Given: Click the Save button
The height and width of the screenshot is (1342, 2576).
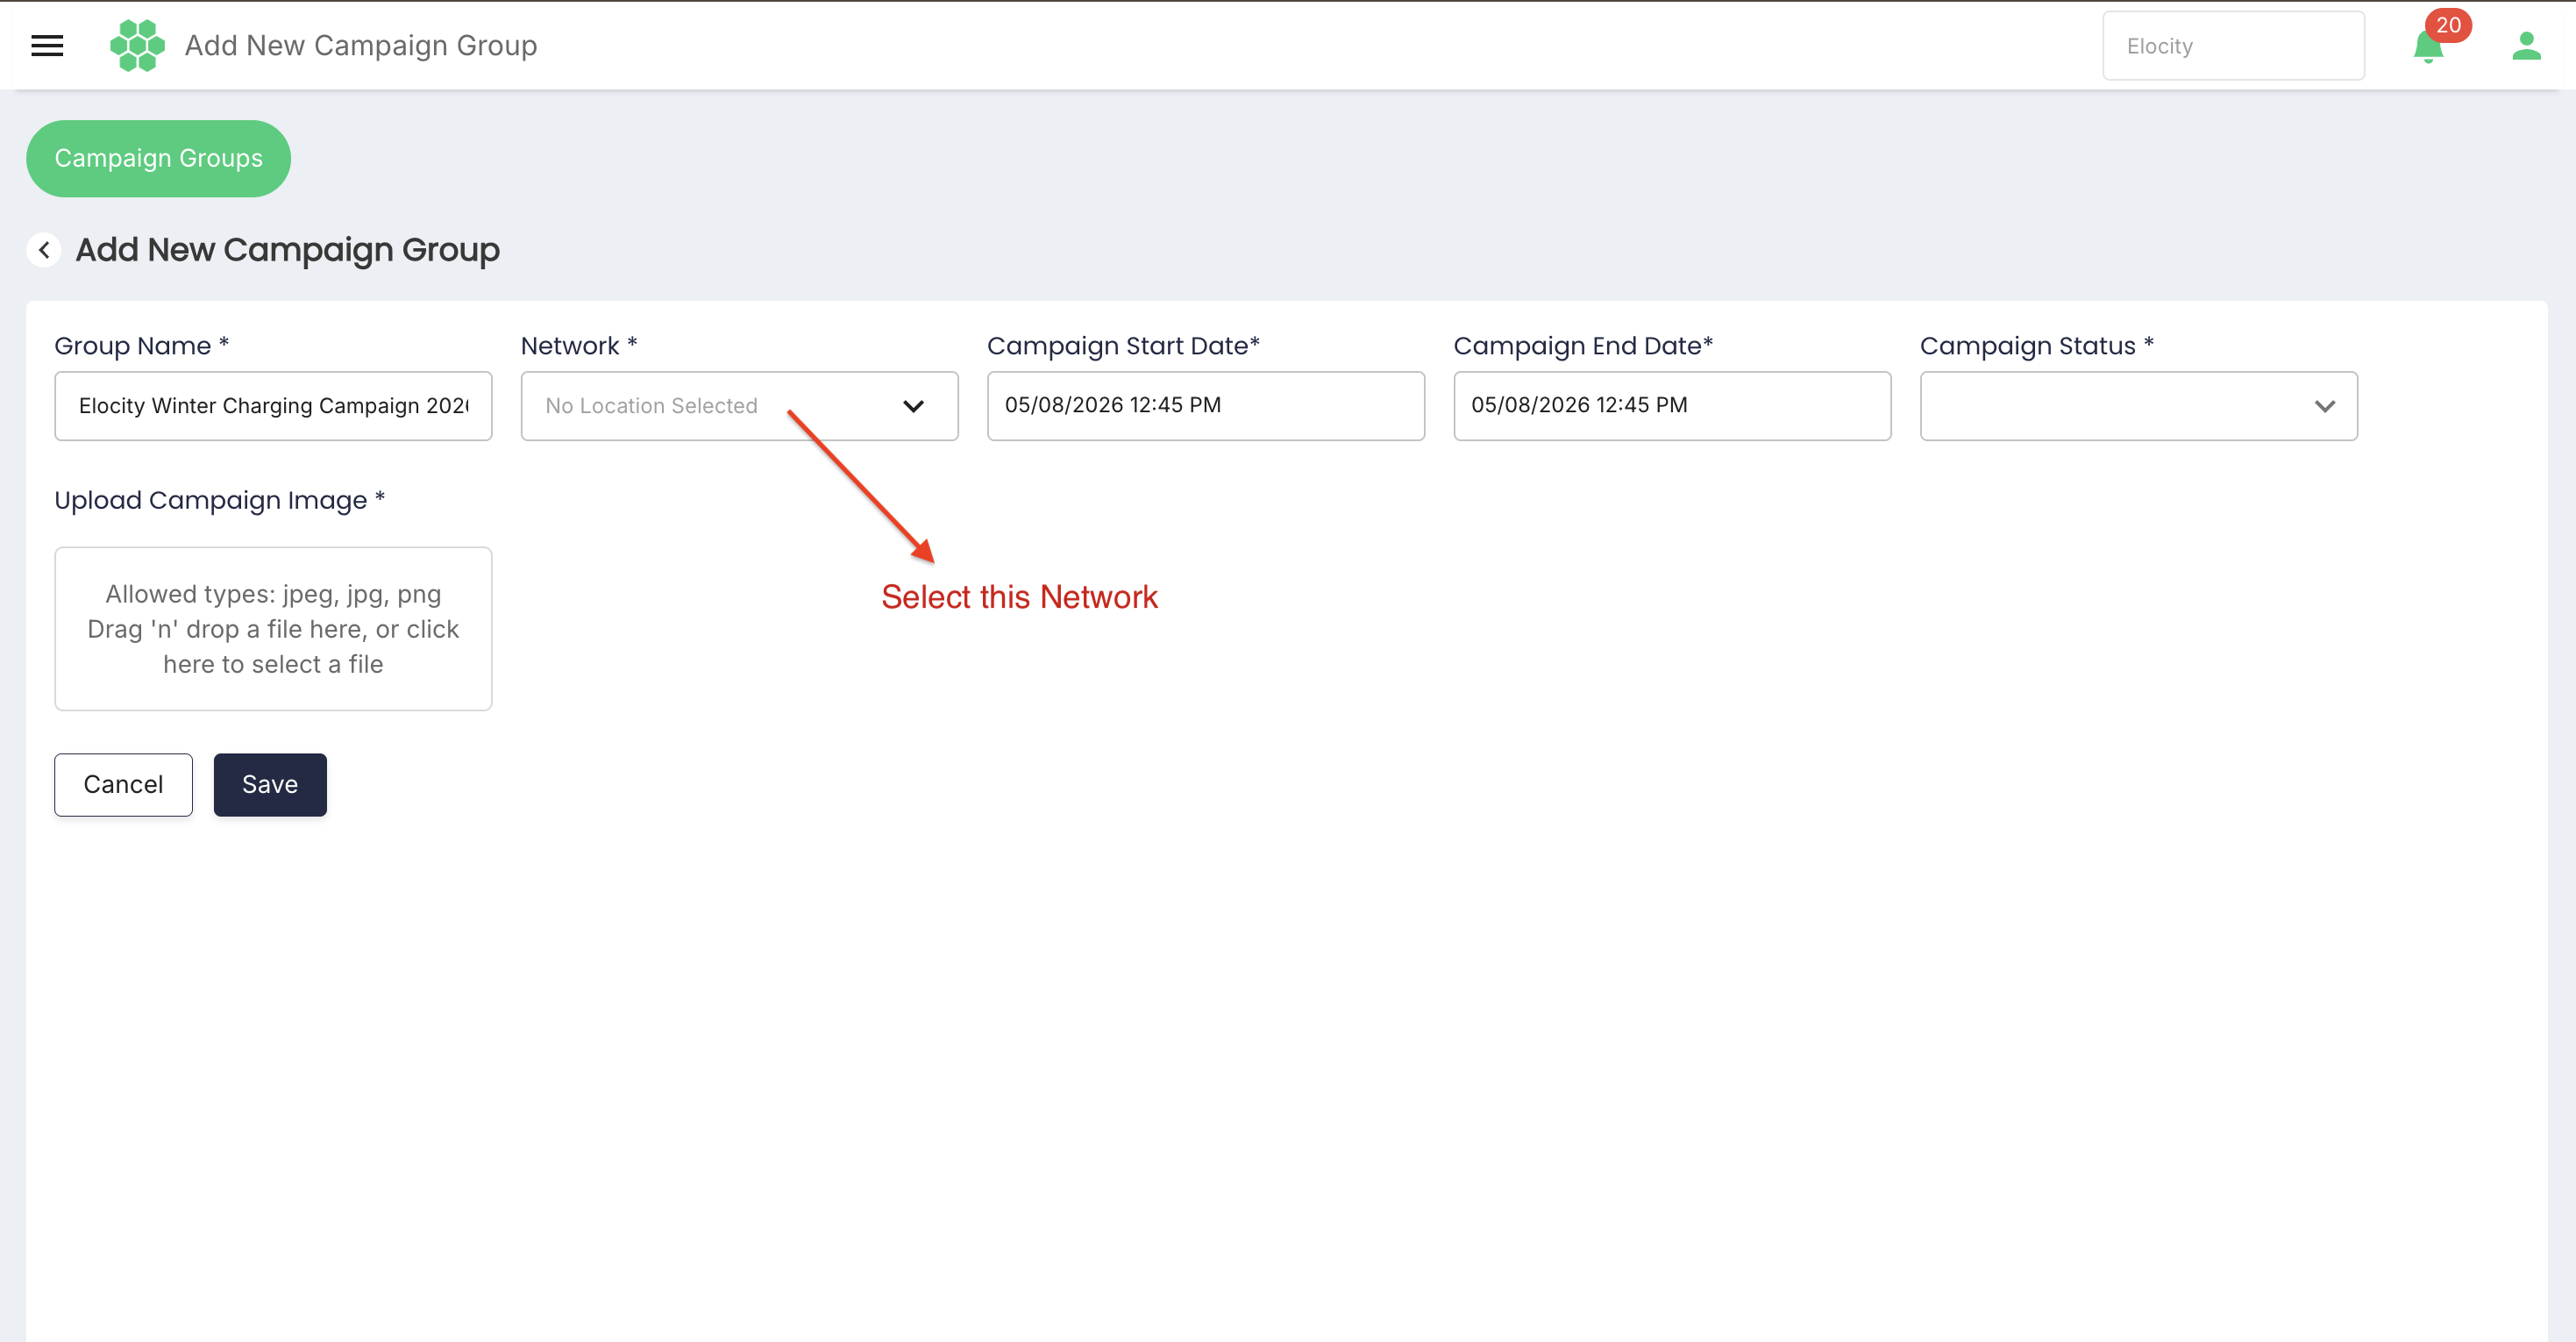Looking at the screenshot, I should click(270, 784).
